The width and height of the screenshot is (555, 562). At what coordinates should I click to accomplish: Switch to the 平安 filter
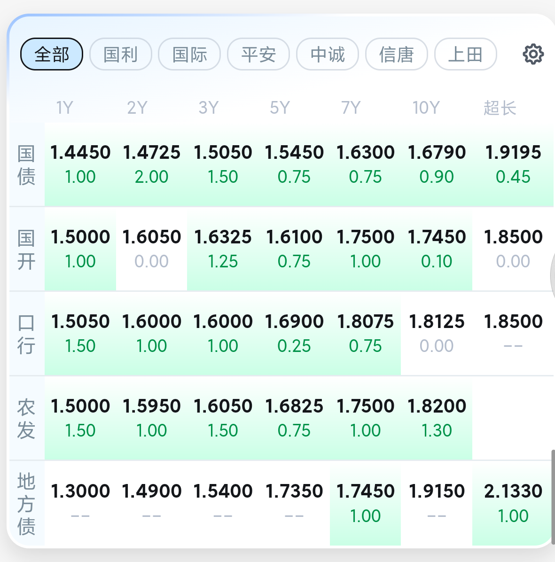pos(258,54)
